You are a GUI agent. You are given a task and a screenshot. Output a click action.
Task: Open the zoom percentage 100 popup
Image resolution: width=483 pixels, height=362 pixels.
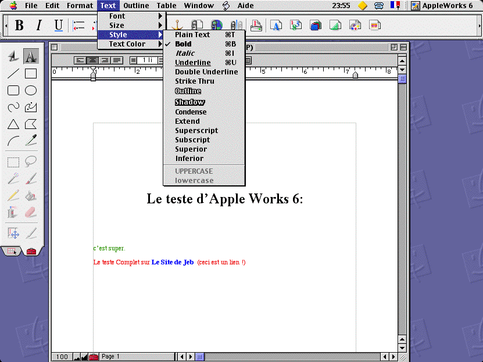click(62, 357)
